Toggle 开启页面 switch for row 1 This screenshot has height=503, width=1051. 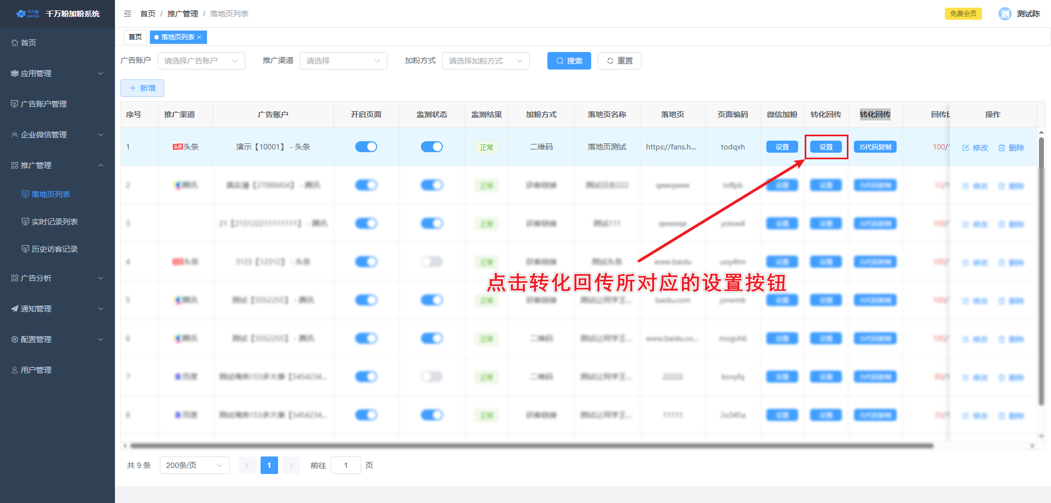366,147
